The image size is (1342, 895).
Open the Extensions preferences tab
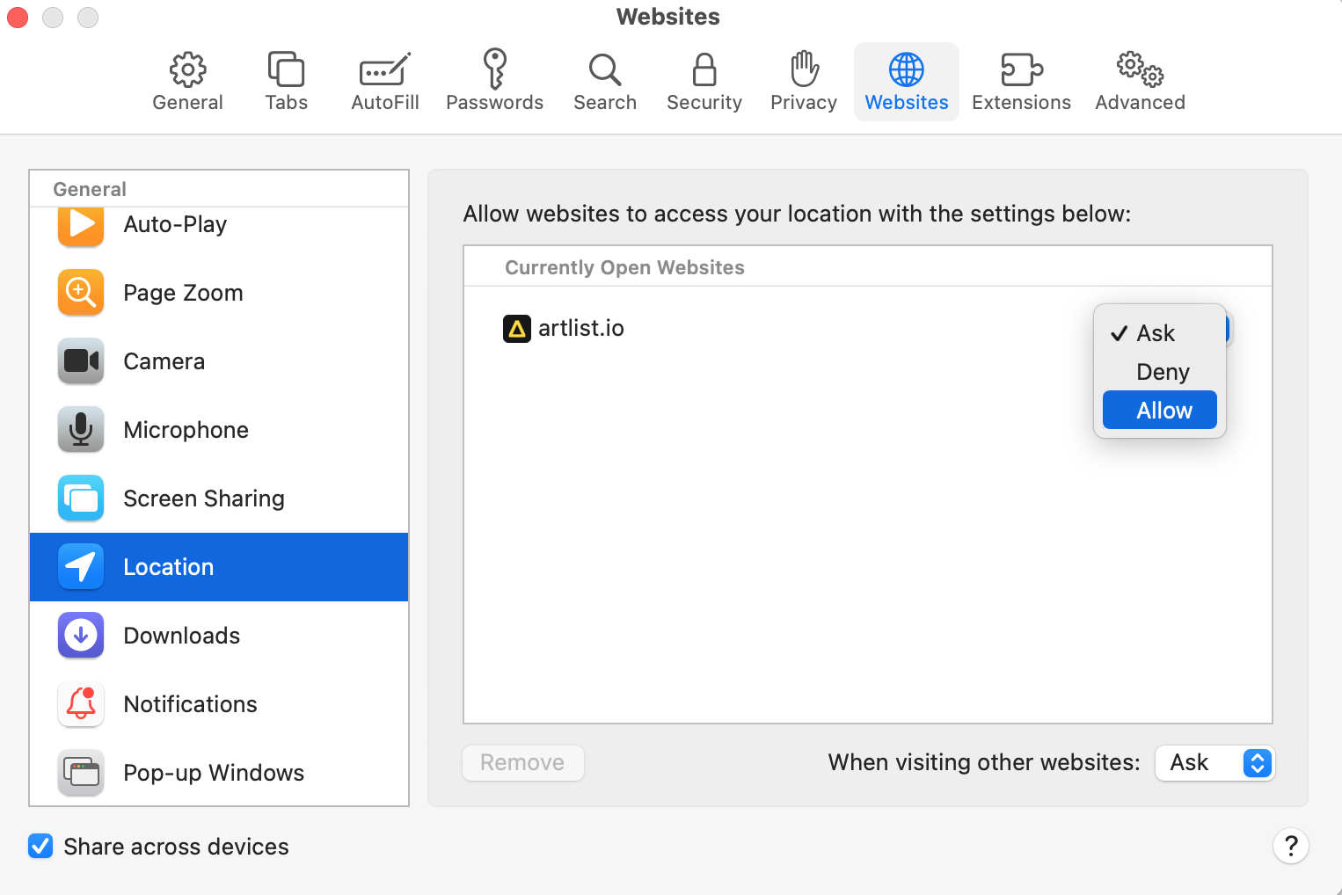(1021, 81)
